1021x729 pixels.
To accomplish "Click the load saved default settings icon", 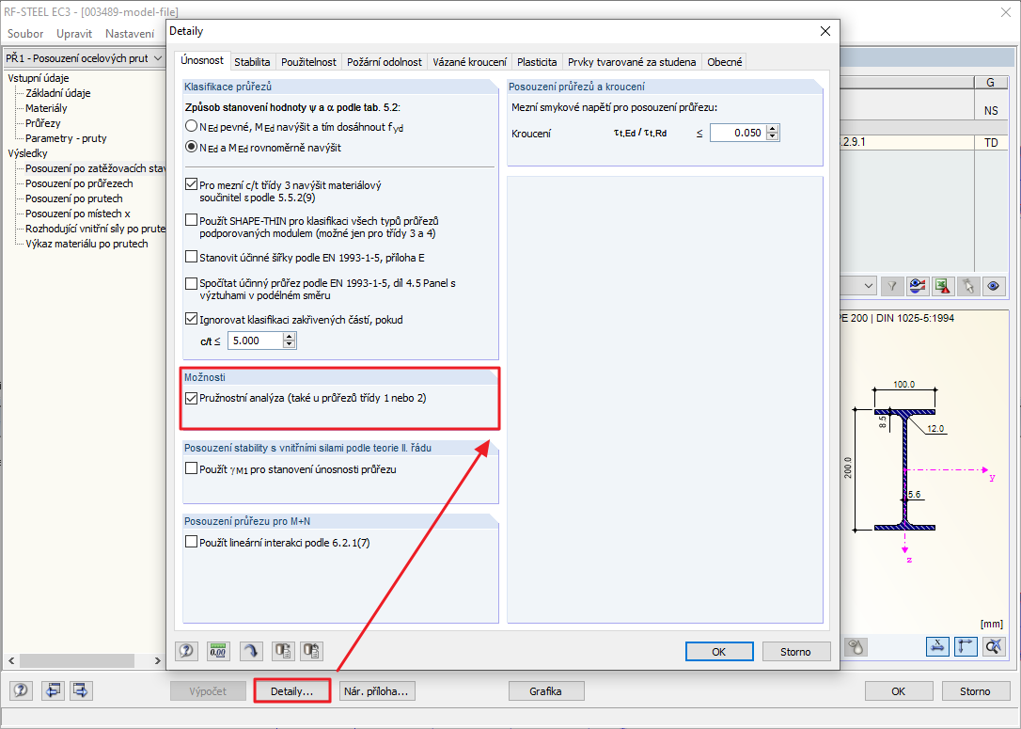I will 312,650.
